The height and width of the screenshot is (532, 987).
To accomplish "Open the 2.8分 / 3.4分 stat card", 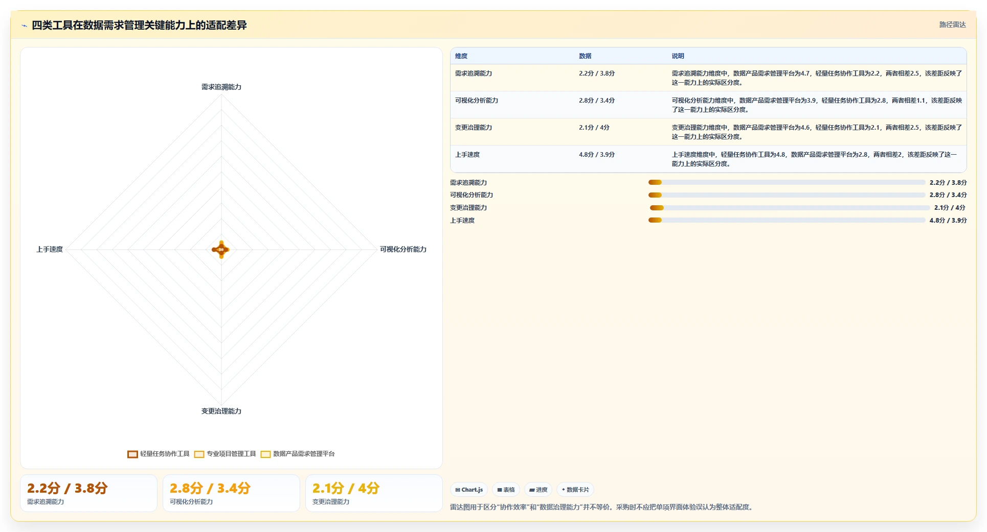I will click(231, 493).
